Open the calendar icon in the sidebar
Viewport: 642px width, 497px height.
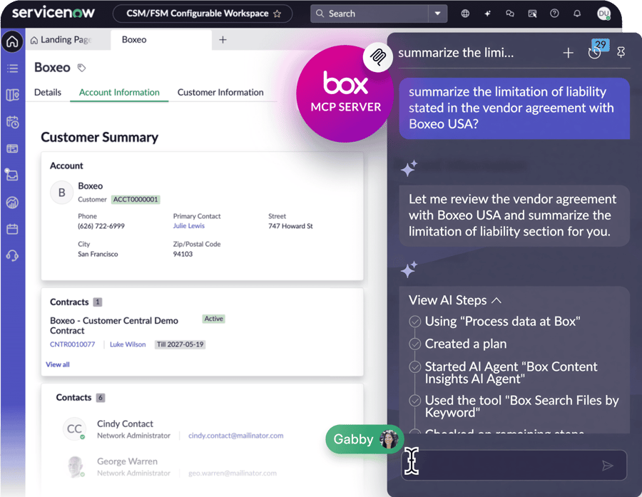click(12, 229)
